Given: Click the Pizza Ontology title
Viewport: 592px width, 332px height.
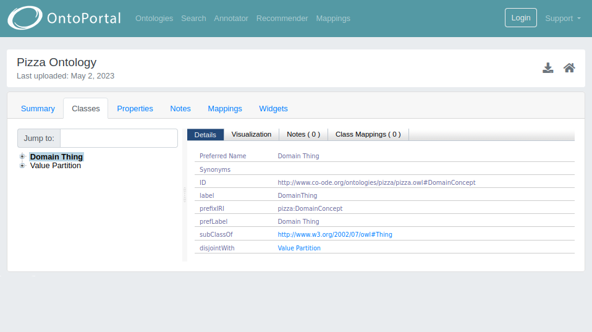Looking at the screenshot, I should coord(57,62).
